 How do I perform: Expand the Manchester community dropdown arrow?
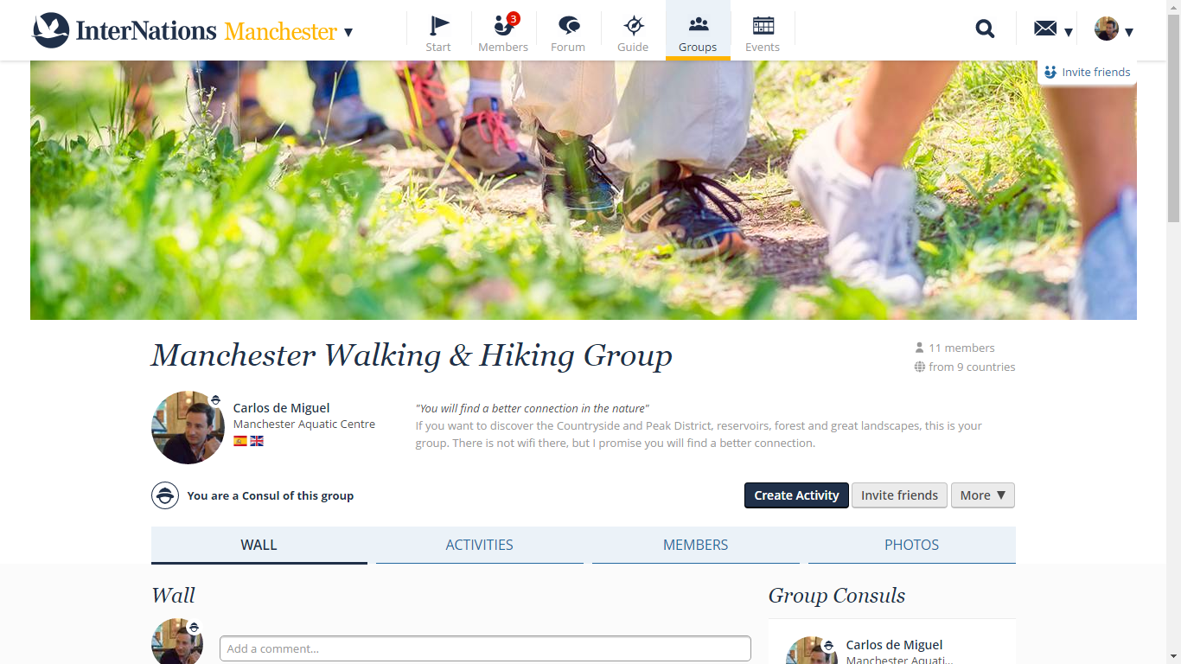(348, 33)
